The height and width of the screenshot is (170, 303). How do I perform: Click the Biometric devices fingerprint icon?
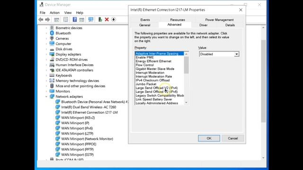[x=52, y=28]
